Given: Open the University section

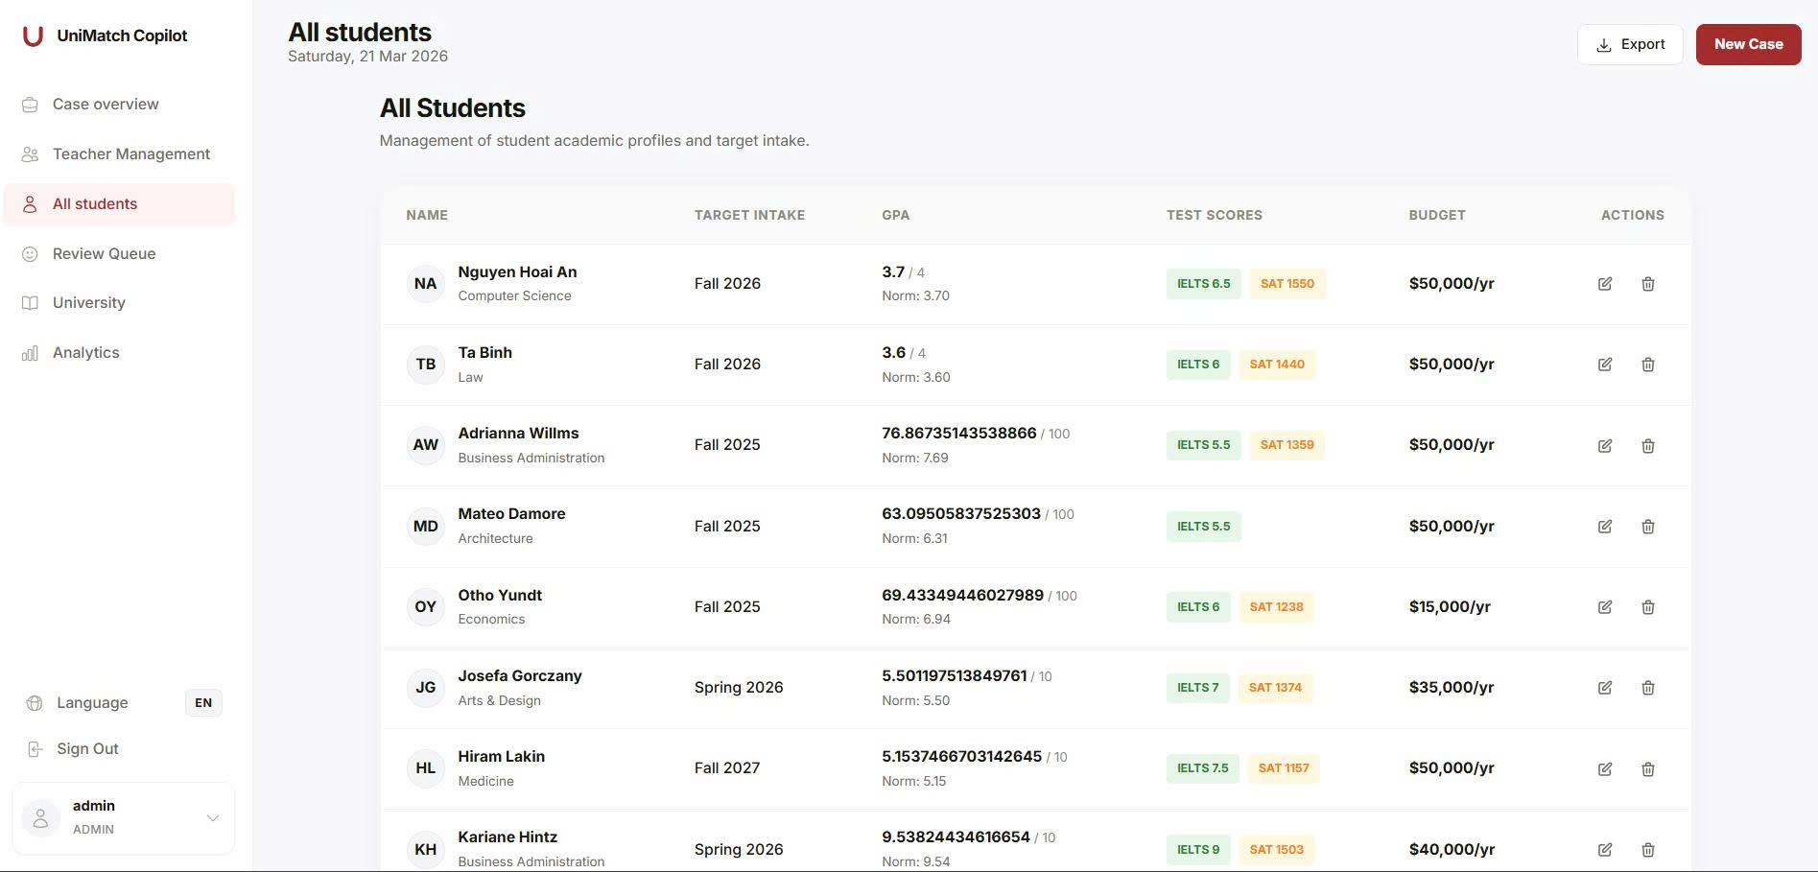Looking at the screenshot, I should 119,303.
